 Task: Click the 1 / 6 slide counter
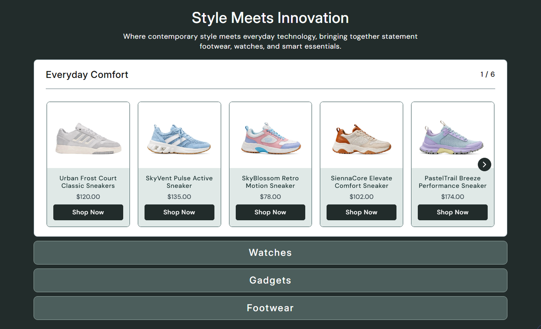point(487,74)
